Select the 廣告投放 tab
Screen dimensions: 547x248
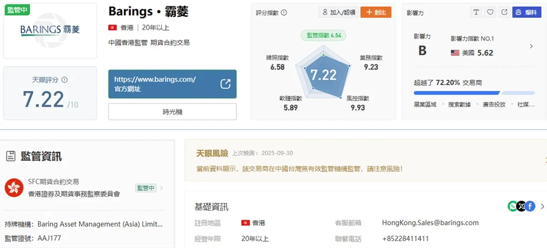(494, 104)
